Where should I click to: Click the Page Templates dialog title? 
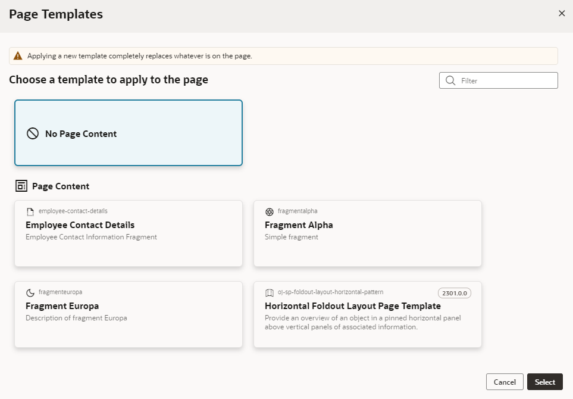point(55,14)
